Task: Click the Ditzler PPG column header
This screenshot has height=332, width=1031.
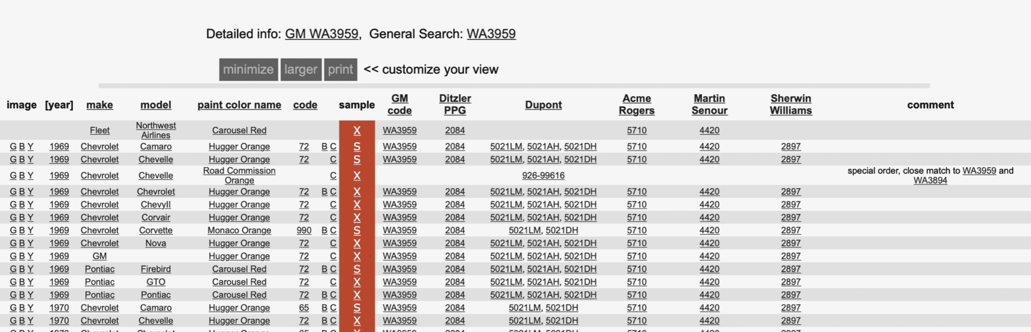Action: 455,104
